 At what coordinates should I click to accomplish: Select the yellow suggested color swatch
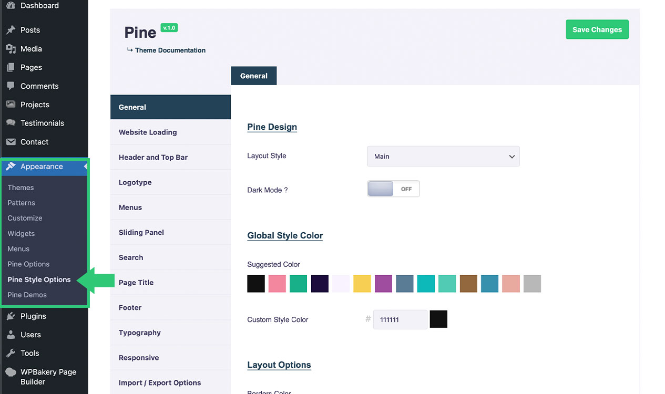362,284
